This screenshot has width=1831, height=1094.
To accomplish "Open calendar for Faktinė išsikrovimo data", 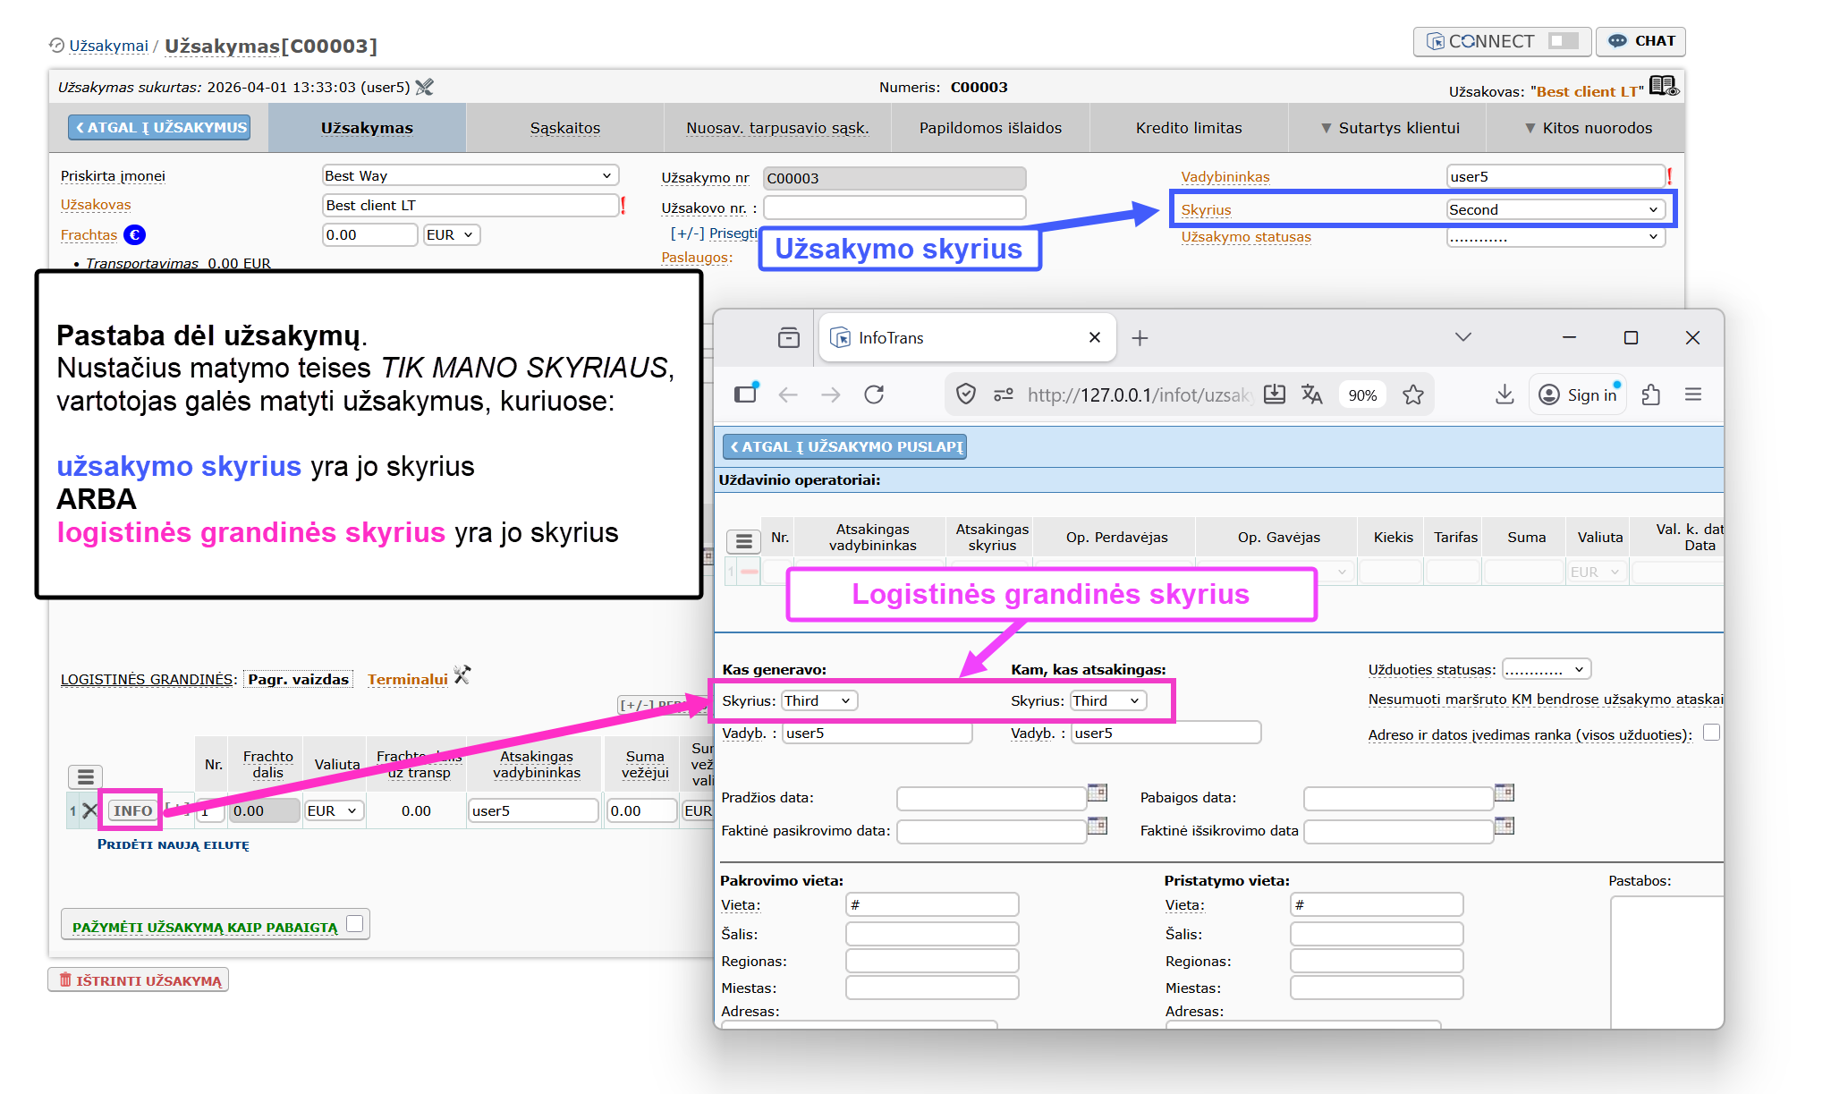I will (1505, 827).
